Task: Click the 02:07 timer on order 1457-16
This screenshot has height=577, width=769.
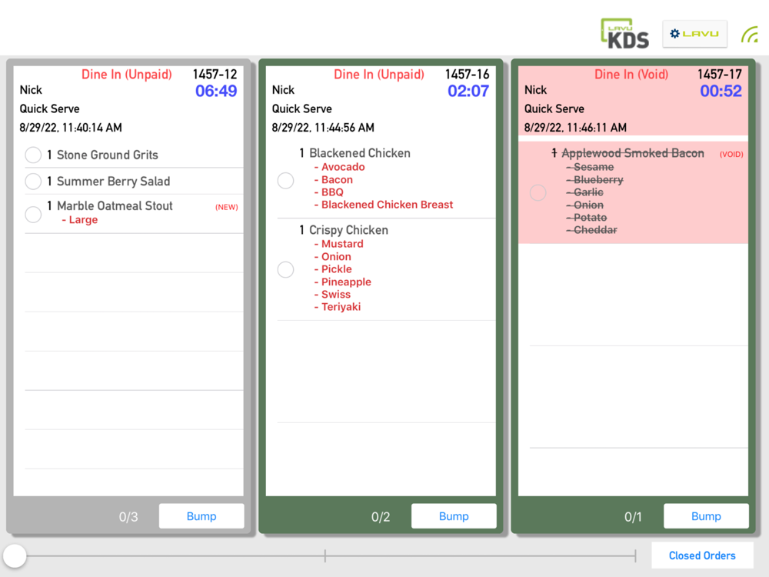Action: pos(468,91)
